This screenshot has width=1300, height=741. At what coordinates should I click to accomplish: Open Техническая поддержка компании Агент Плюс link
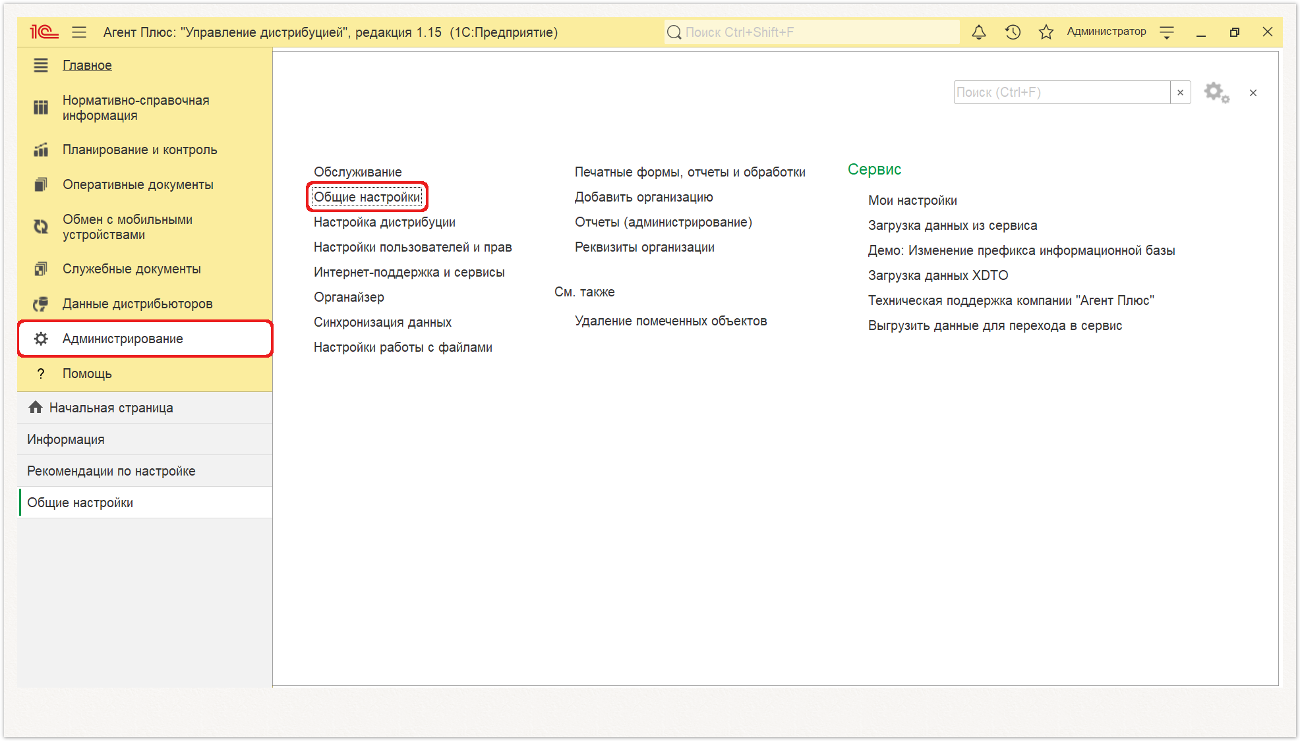(x=1011, y=300)
